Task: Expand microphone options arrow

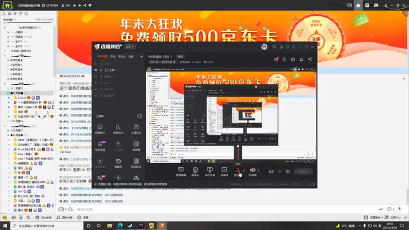Action: (244, 171)
